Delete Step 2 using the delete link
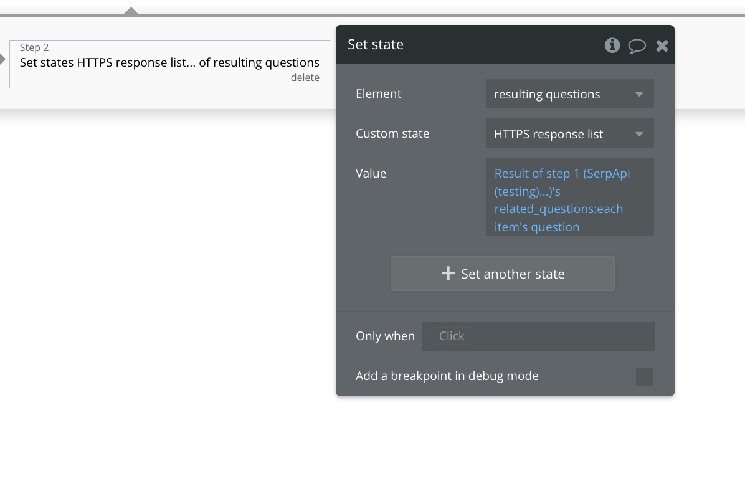The height and width of the screenshot is (496, 745). [x=305, y=78]
